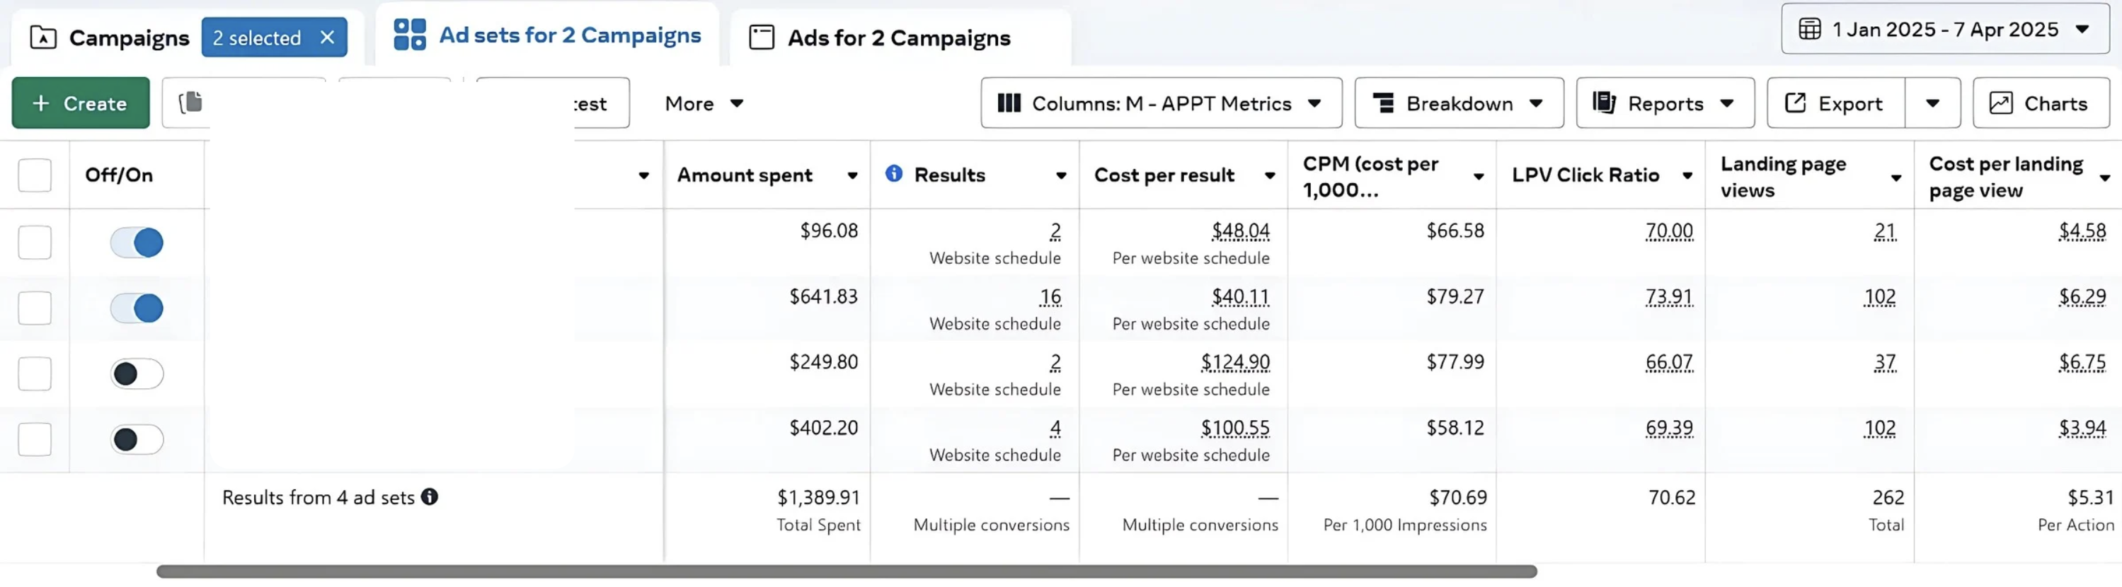Open the ad set name column arrow
The height and width of the screenshot is (587, 2122).
tap(643, 175)
